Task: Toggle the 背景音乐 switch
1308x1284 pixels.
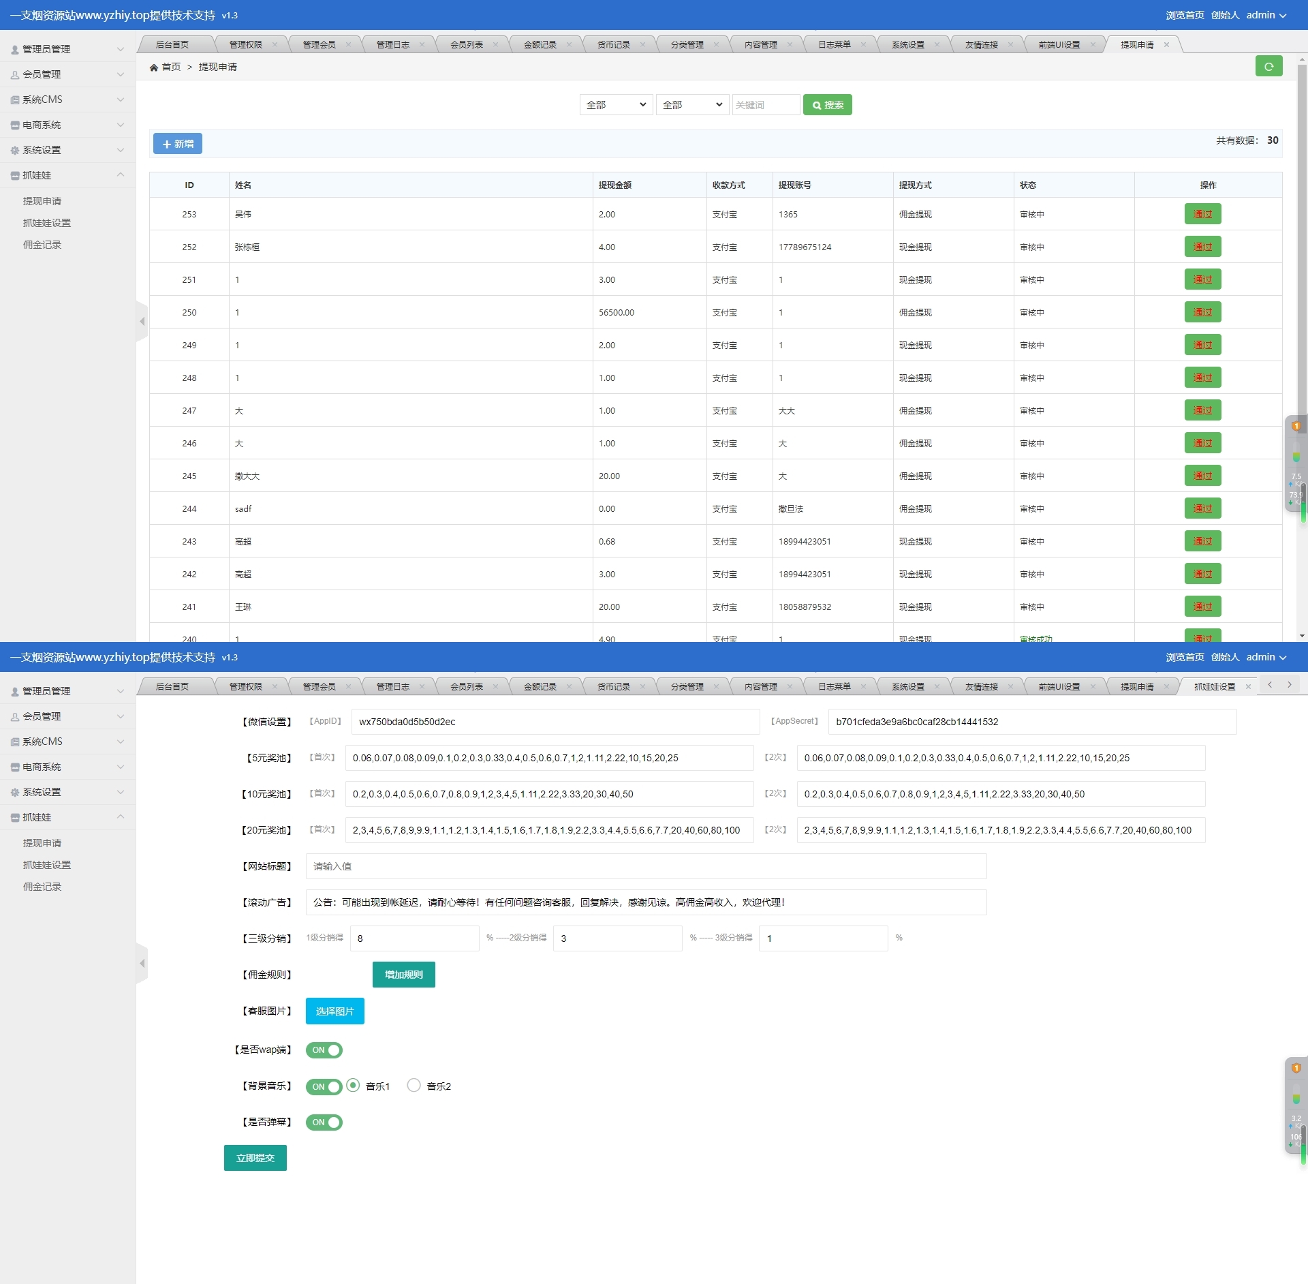Action: (x=324, y=1086)
